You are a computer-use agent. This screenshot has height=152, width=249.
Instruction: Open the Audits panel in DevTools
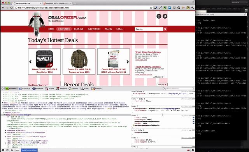pyautogui.click(x=85, y=88)
